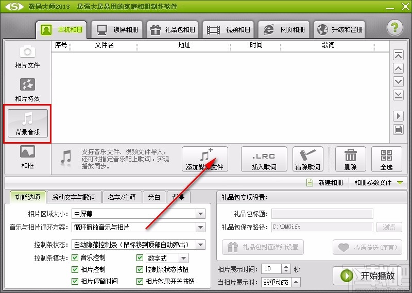The width and height of the screenshot is (412, 293).
Task: Click the 歌词 column header
Action: point(328,45)
